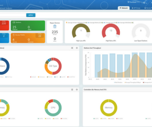
Task: Open list menu icon above CPU chart
Action: point(72,90)
